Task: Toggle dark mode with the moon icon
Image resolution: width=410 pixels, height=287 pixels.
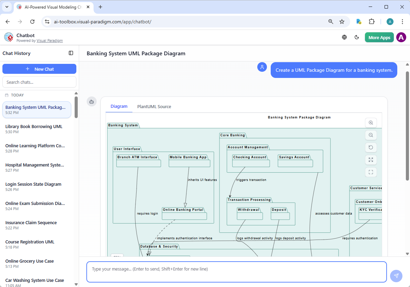Action: coord(357,37)
